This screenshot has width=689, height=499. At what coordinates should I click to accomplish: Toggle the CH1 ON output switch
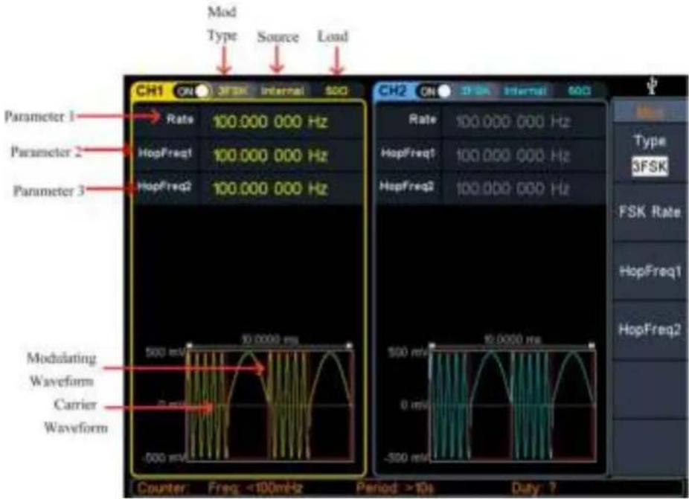191,91
